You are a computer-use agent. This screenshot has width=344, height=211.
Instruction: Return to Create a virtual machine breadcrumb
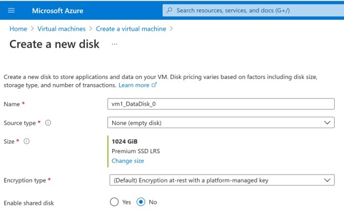tap(131, 28)
